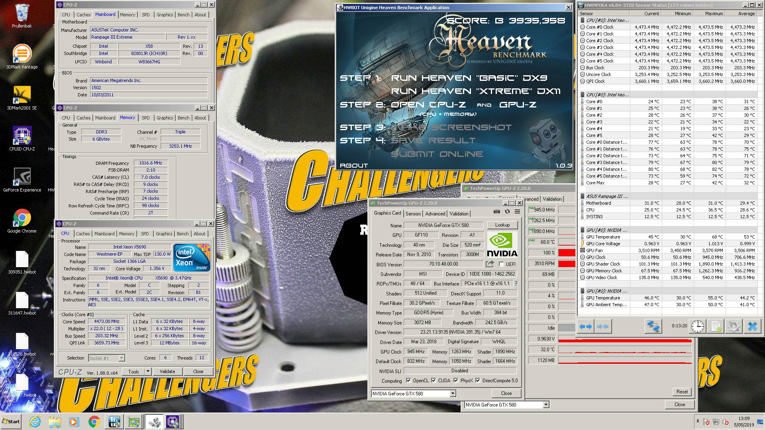Click the Validate button in CPU-Z

pos(167,371)
